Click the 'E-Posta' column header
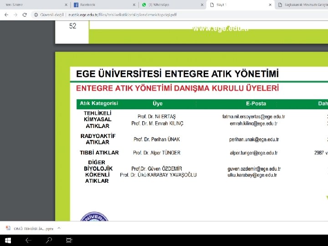Viewport: 328px width, 246px height. [x=256, y=103]
